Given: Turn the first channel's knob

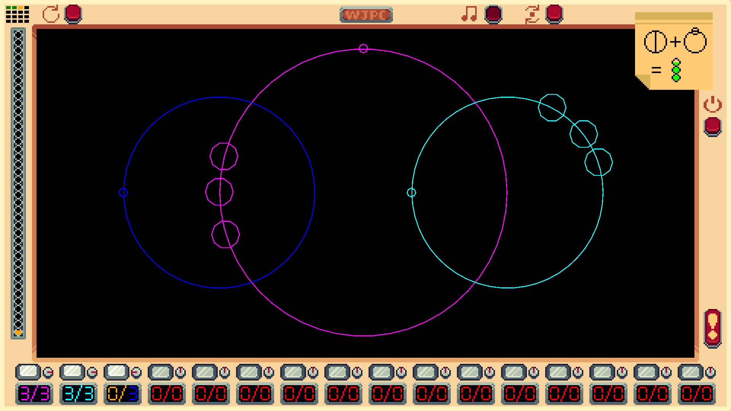Looking at the screenshot, I should (x=48, y=372).
